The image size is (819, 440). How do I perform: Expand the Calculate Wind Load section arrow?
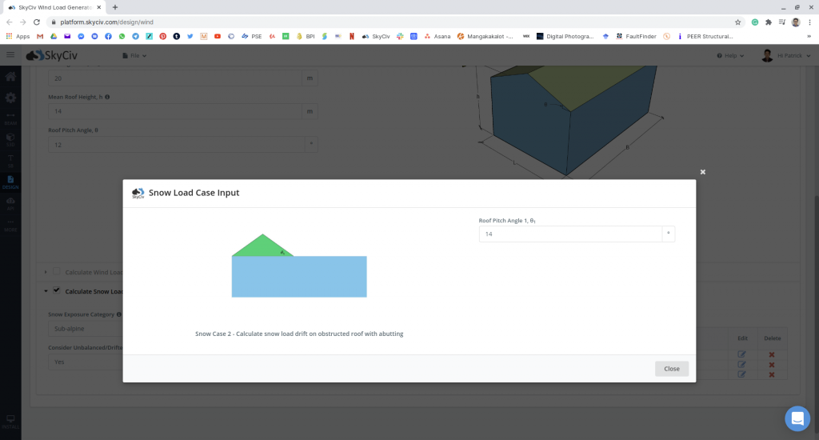pyautogui.click(x=46, y=273)
